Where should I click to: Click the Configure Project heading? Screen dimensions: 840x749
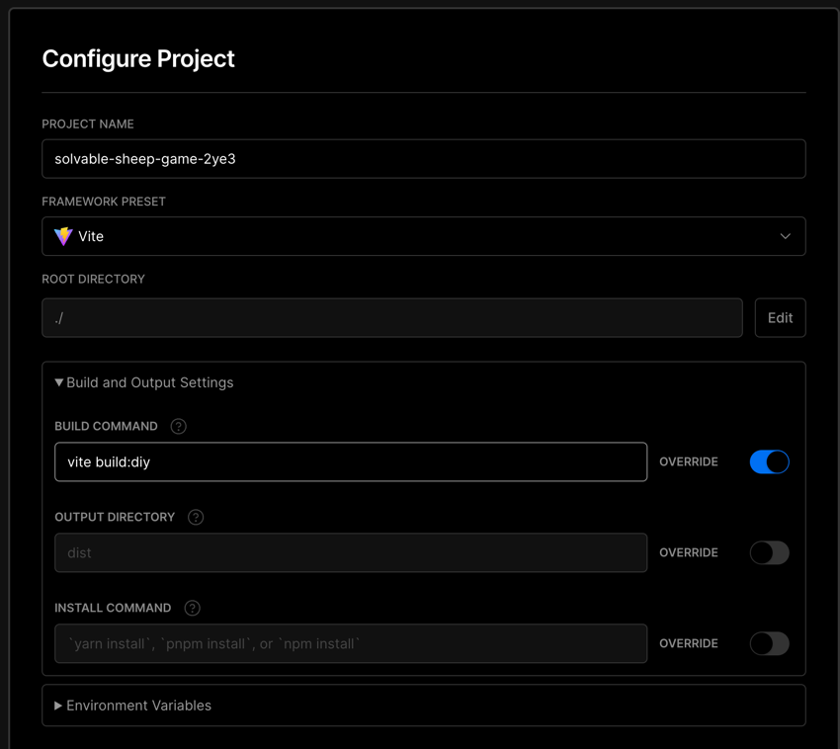pyautogui.click(x=138, y=59)
